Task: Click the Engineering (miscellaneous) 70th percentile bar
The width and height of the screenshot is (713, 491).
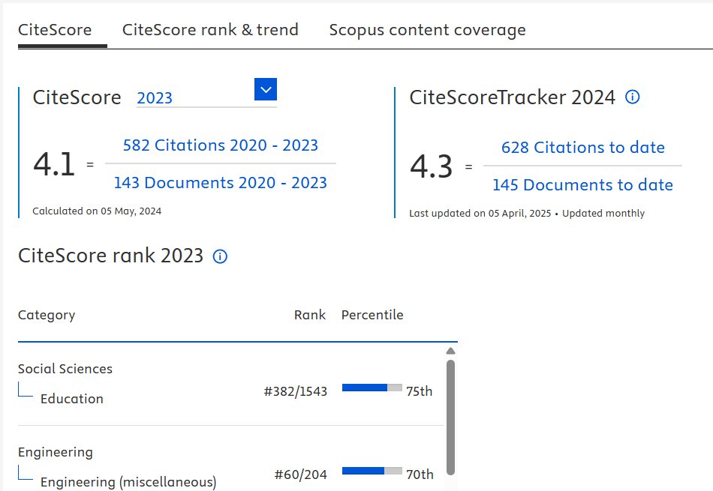Action: click(x=372, y=471)
